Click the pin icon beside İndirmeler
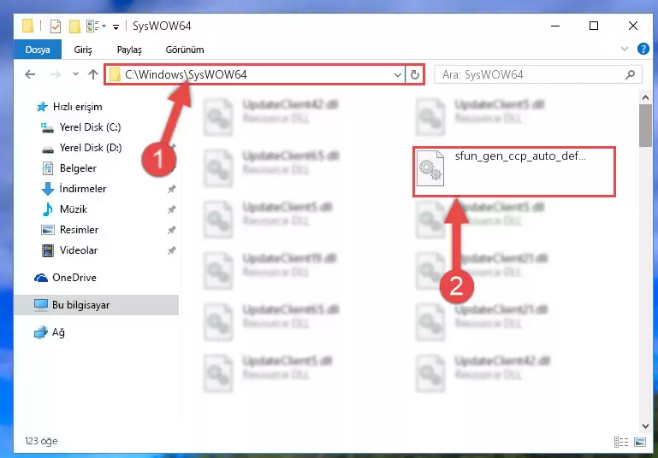 (x=171, y=189)
